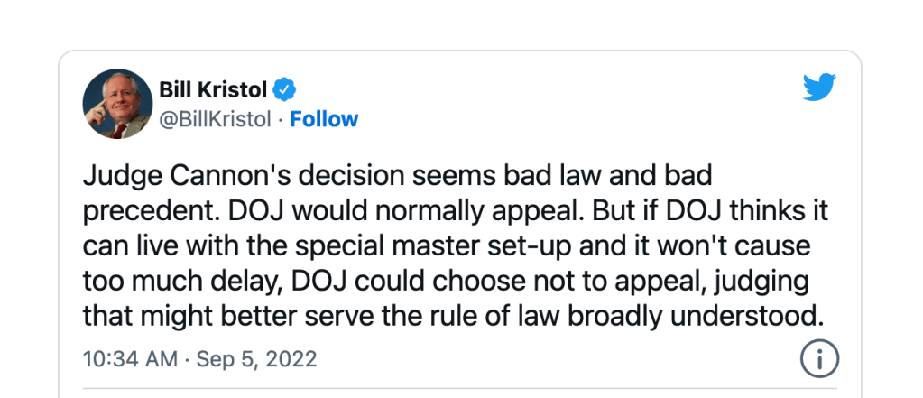This screenshot has width=923, height=398.
Task: Click the dot separator before Follow
Action: coord(280,119)
